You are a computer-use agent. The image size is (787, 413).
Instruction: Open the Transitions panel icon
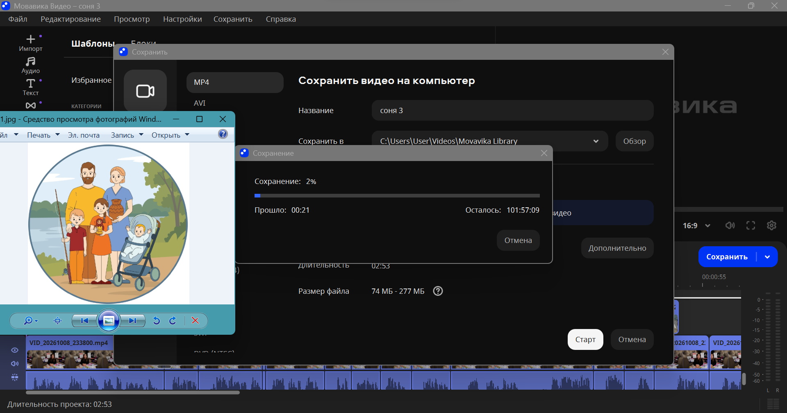click(x=31, y=105)
